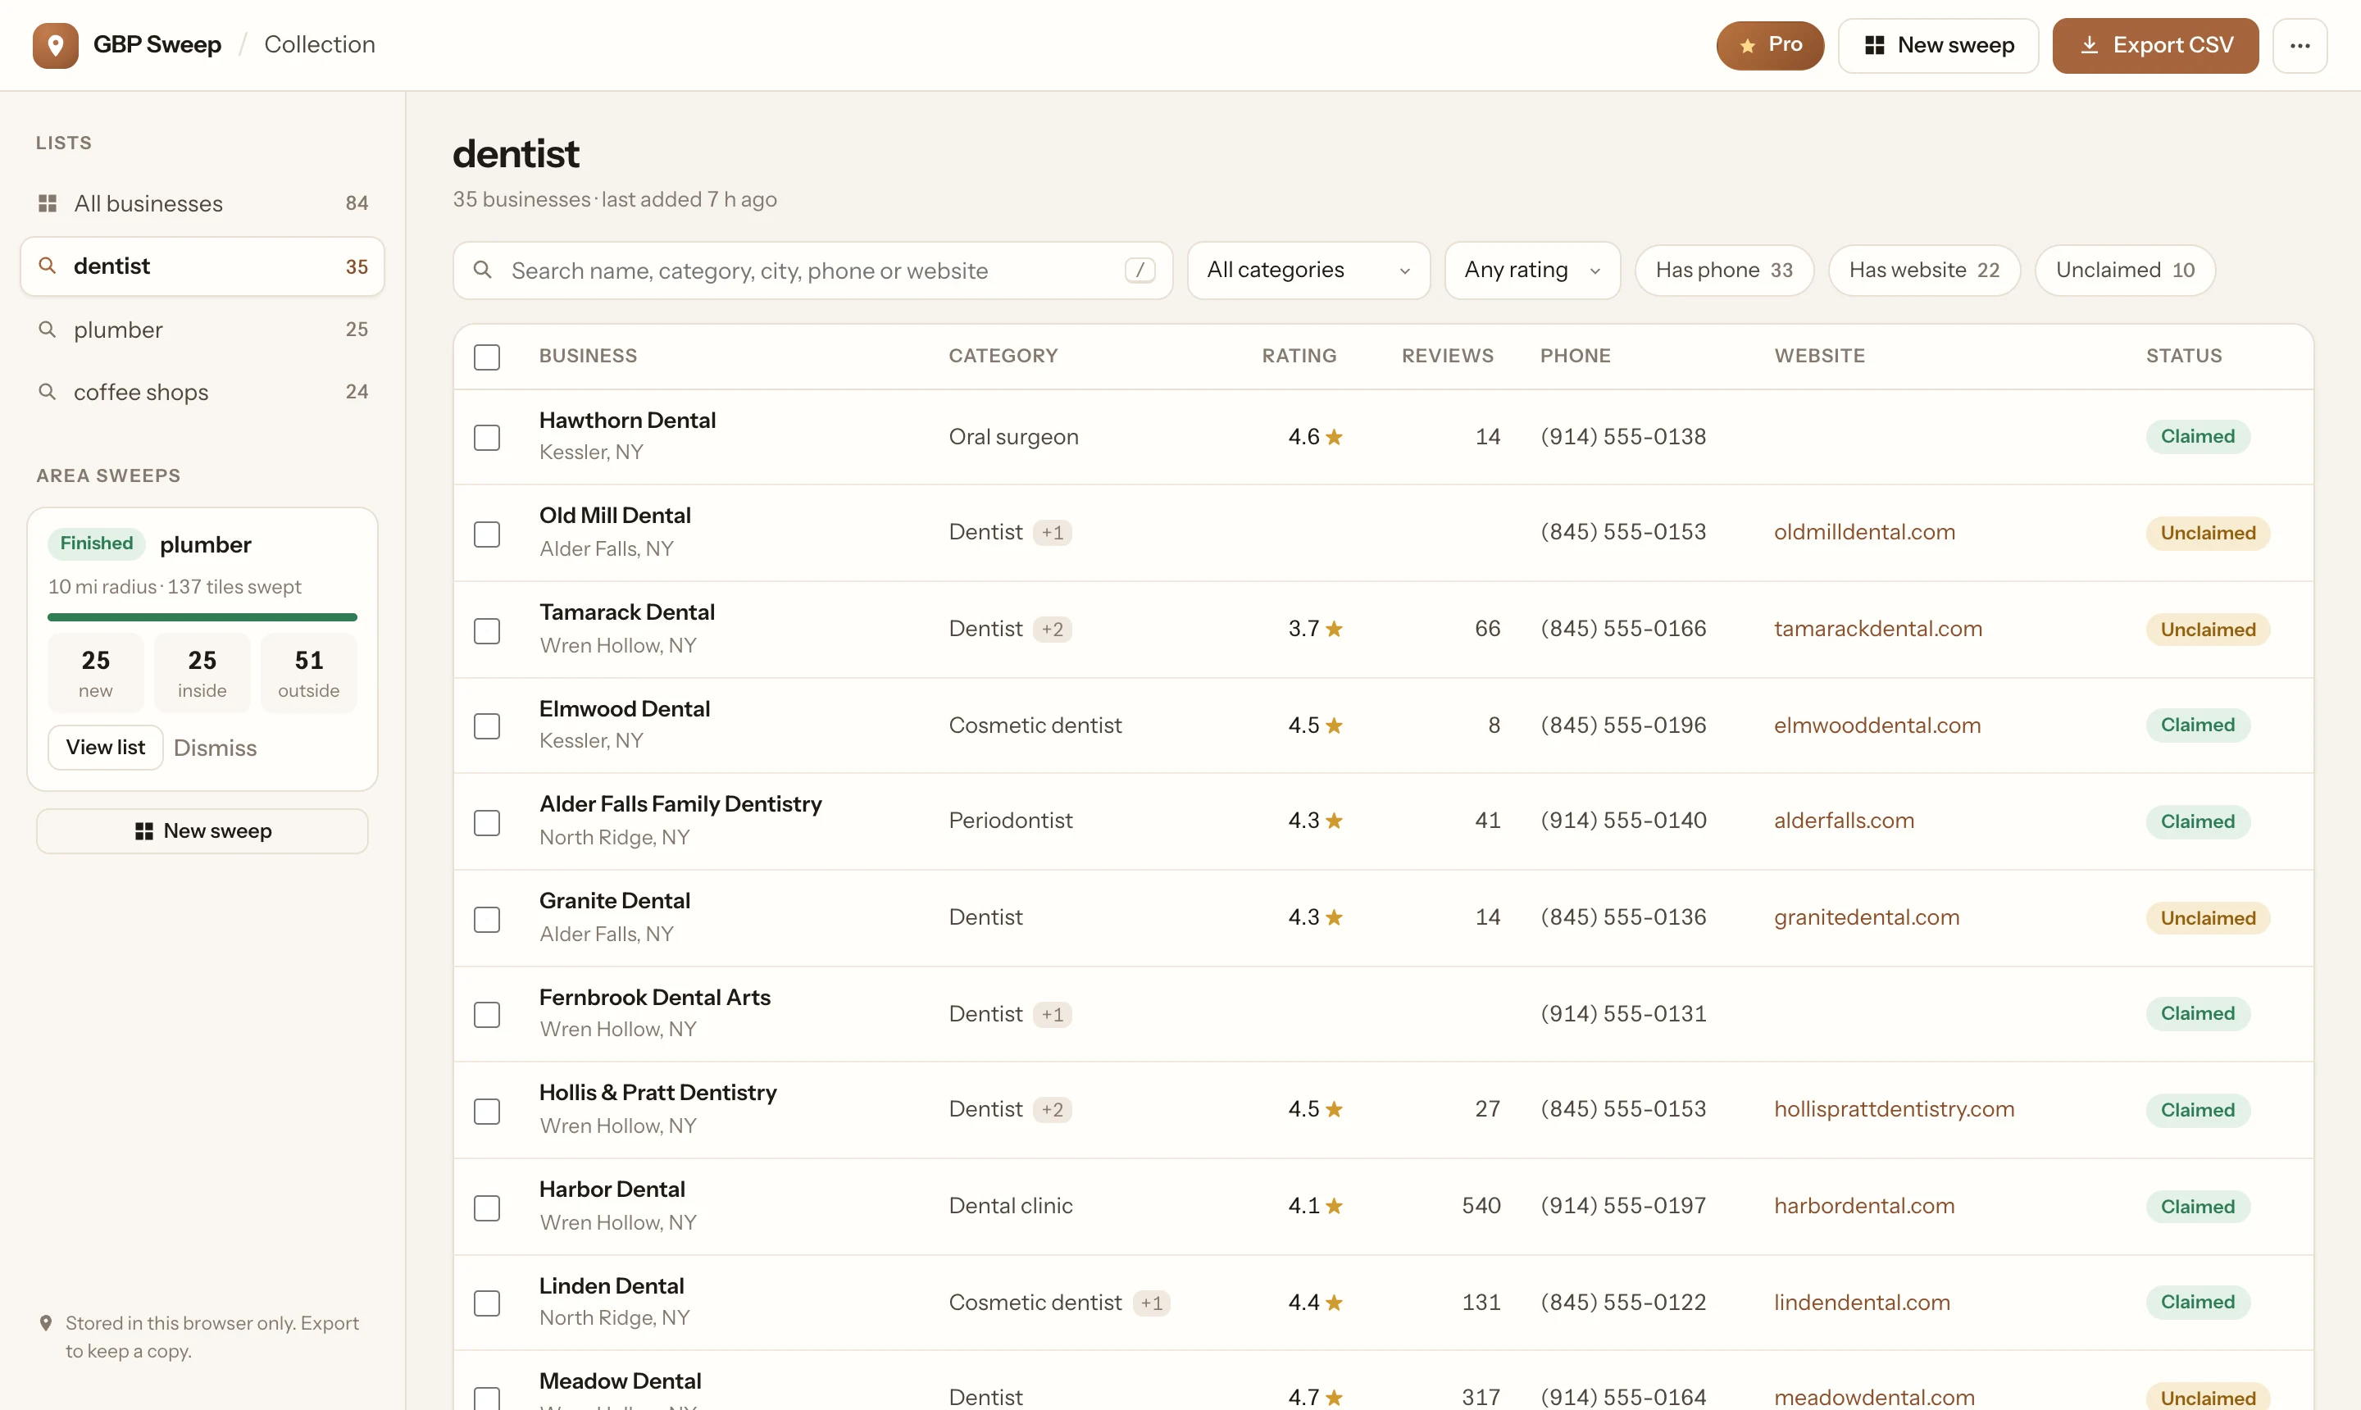Click the slash shortcut key hint
This screenshot has height=1410, width=2361.
(x=1140, y=270)
